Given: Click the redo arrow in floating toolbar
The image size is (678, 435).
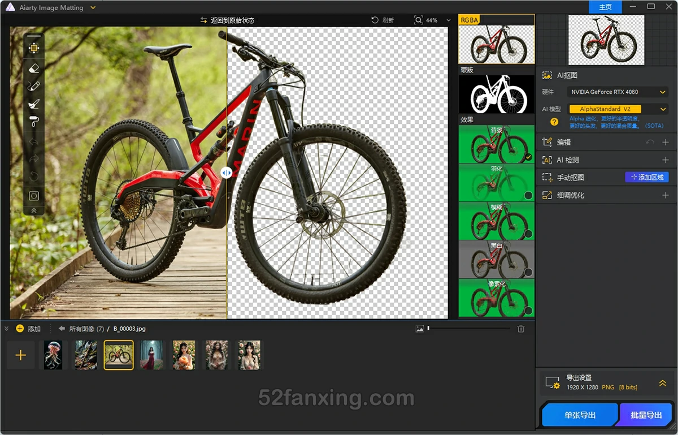Looking at the screenshot, I should tap(34, 158).
